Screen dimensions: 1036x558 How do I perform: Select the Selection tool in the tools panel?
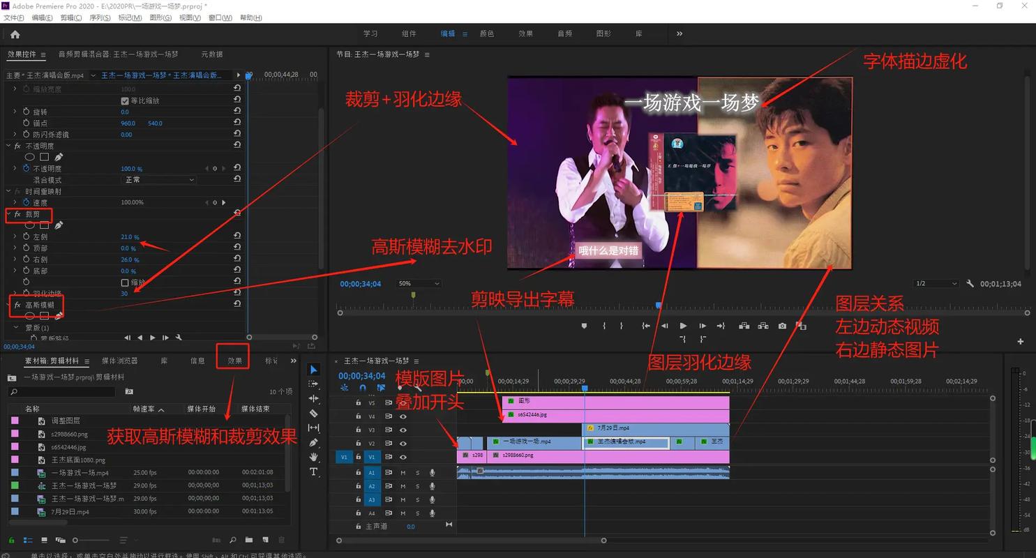tap(313, 370)
